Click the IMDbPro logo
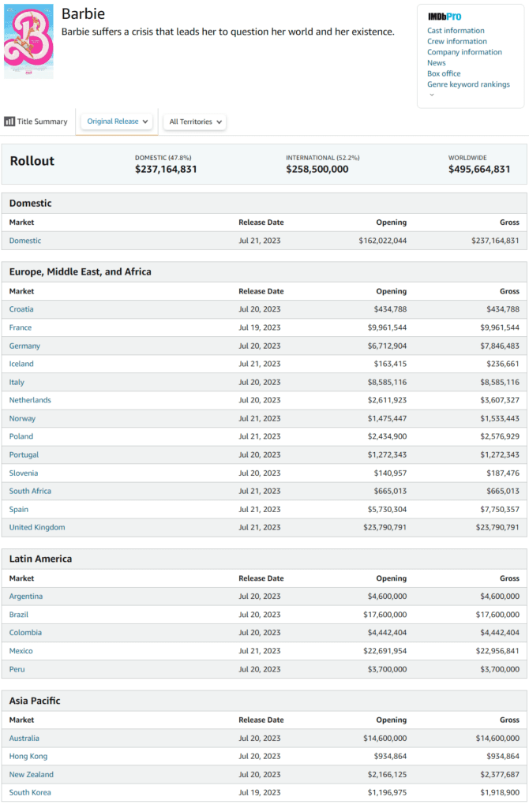 click(444, 17)
